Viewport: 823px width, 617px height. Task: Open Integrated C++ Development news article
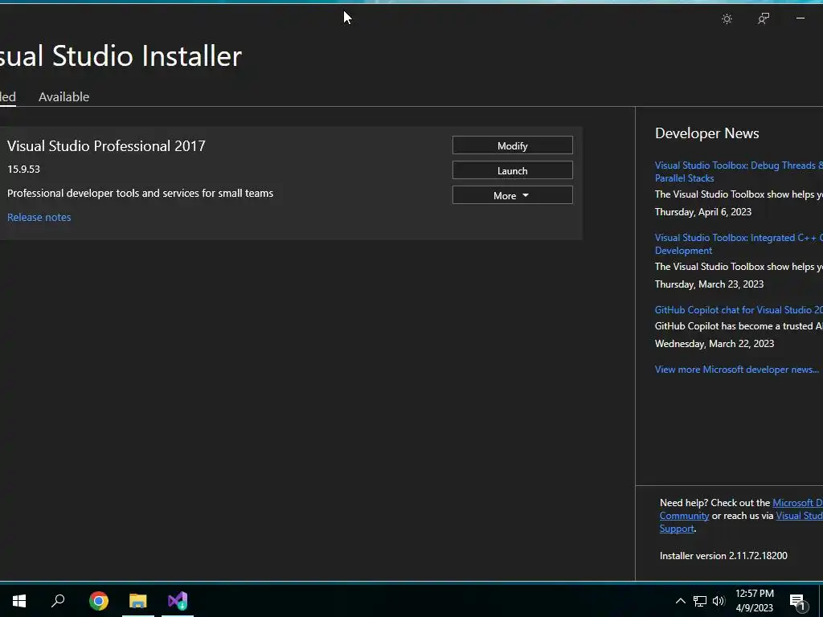(739, 244)
